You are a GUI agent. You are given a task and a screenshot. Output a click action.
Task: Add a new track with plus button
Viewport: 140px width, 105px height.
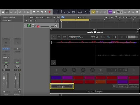click(x=26, y=21)
